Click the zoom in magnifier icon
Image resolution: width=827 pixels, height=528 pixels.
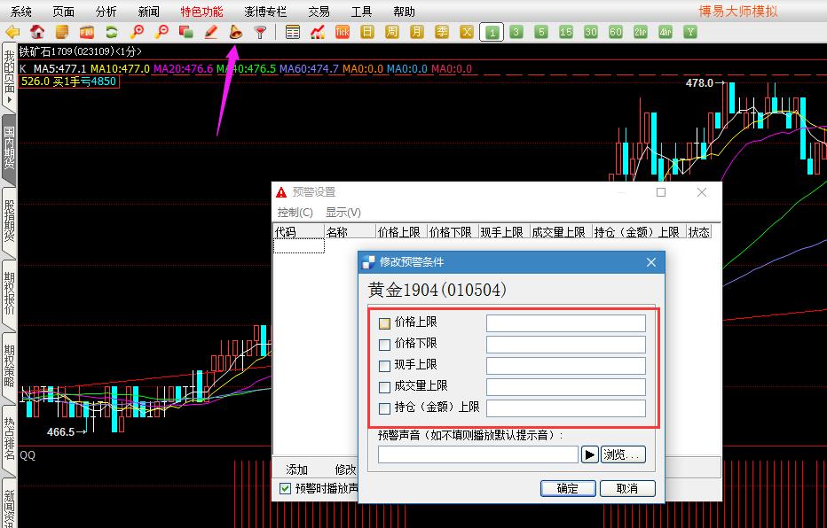pos(137,32)
